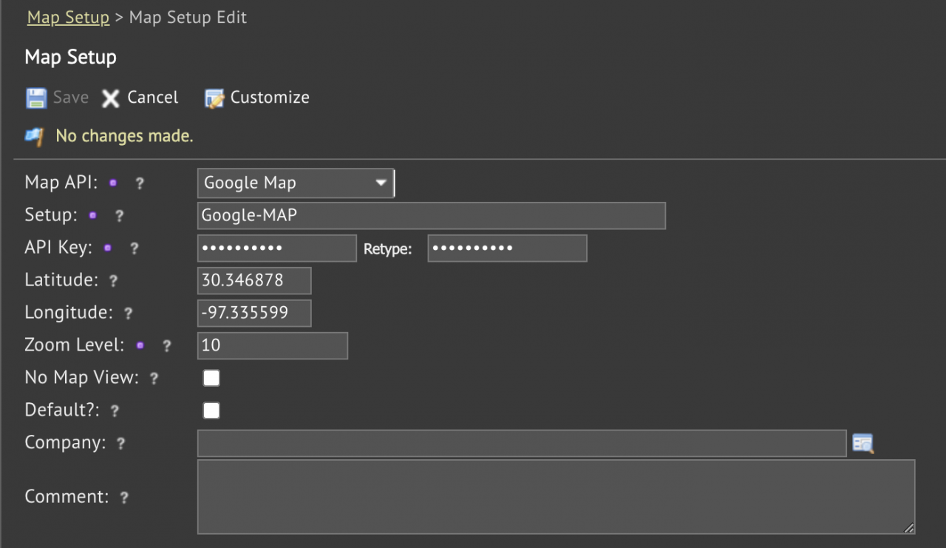The height and width of the screenshot is (548, 946).
Task: Click the Latitude field 30.346878
Action: 254,280
